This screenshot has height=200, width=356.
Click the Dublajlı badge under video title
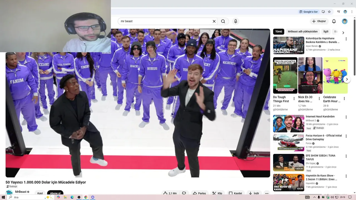(12, 187)
